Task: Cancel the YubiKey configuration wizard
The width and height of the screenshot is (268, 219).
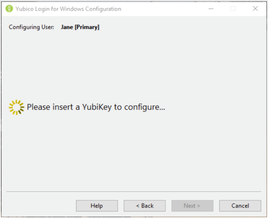Action: (x=240, y=206)
